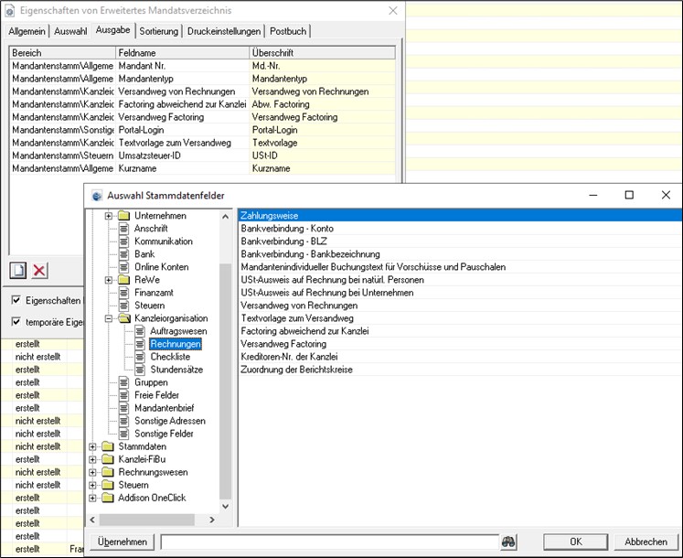This screenshot has width=683, height=558.
Task: Click the Abw. Factoring heading cell
Action: tap(323, 104)
